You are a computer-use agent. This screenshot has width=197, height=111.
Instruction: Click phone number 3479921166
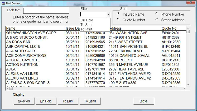(x=95, y=38)
